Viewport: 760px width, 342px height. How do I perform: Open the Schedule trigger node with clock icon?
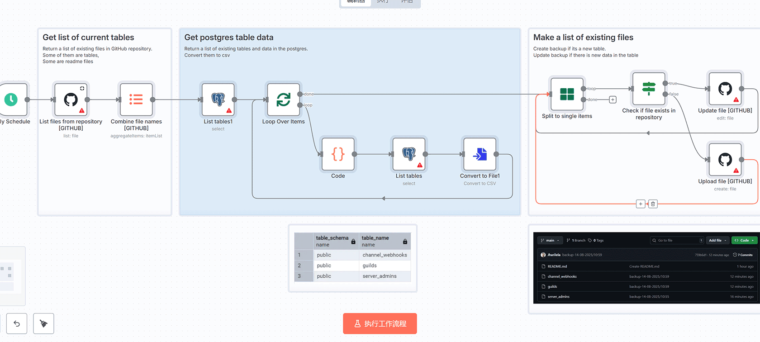click(x=12, y=100)
